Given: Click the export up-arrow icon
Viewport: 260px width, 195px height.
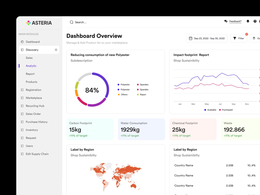Looking at the screenshot, I should point(254,38).
